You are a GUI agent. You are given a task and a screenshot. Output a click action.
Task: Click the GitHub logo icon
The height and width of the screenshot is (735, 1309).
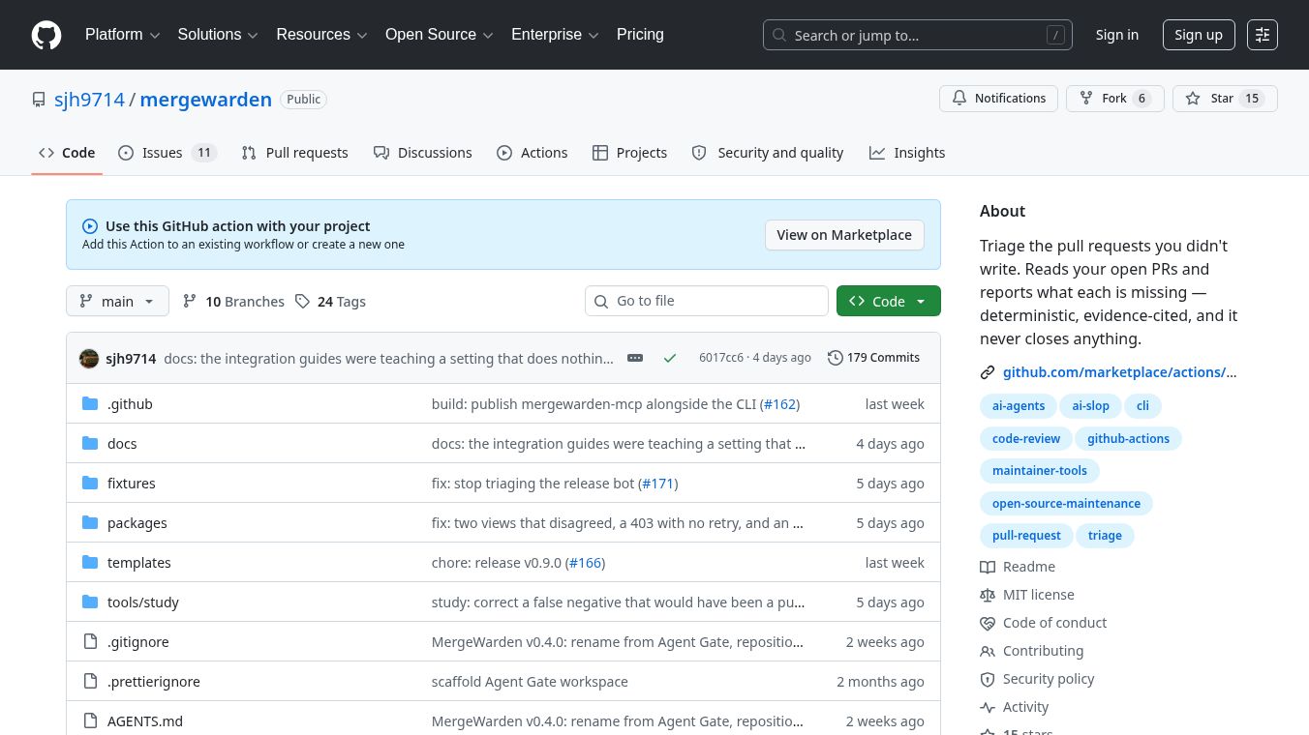pos(46,35)
